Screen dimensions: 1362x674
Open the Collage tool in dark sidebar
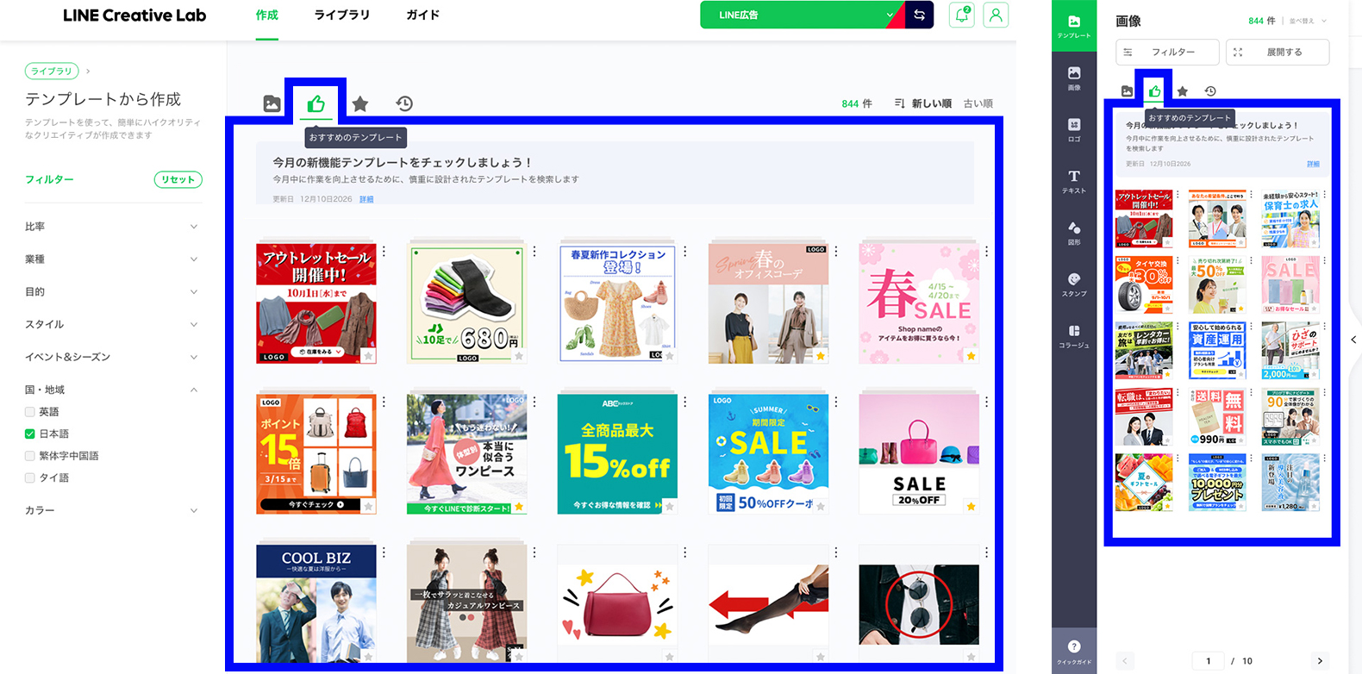[1074, 335]
